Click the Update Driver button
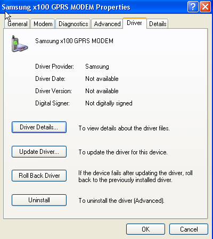 click(39, 152)
